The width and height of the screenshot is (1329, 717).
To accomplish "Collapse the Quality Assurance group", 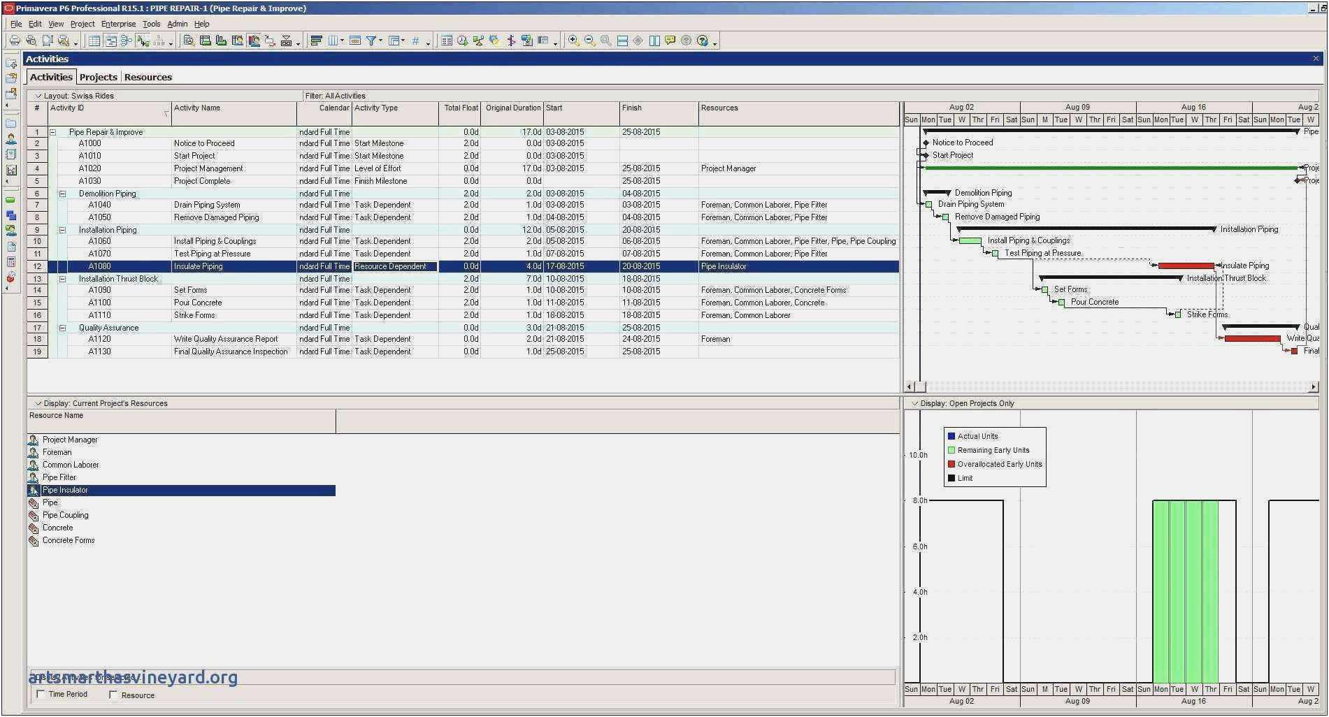I will coord(62,328).
